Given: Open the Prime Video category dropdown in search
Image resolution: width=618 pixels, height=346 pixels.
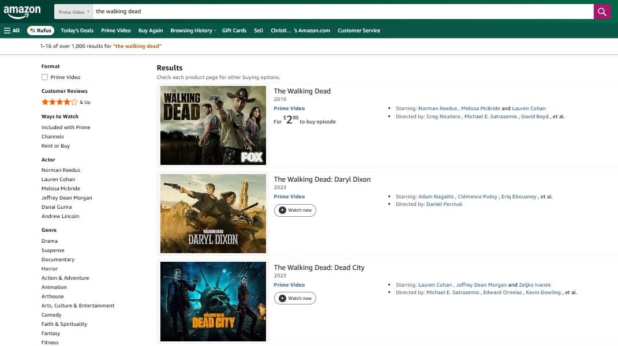Looking at the screenshot, I should pos(73,11).
